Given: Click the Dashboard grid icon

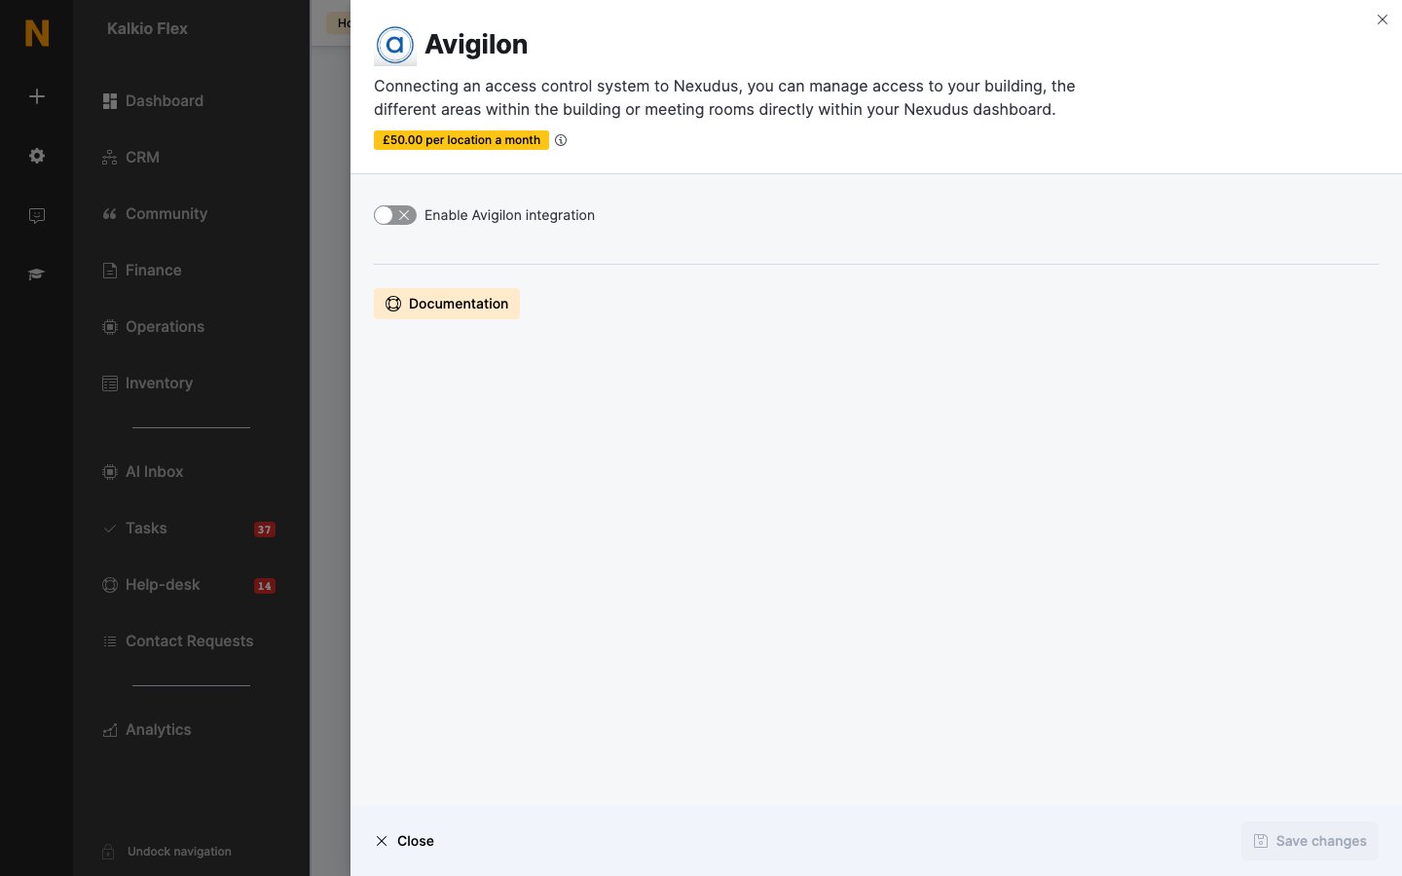Looking at the screenshot, I should coord(110,101).
